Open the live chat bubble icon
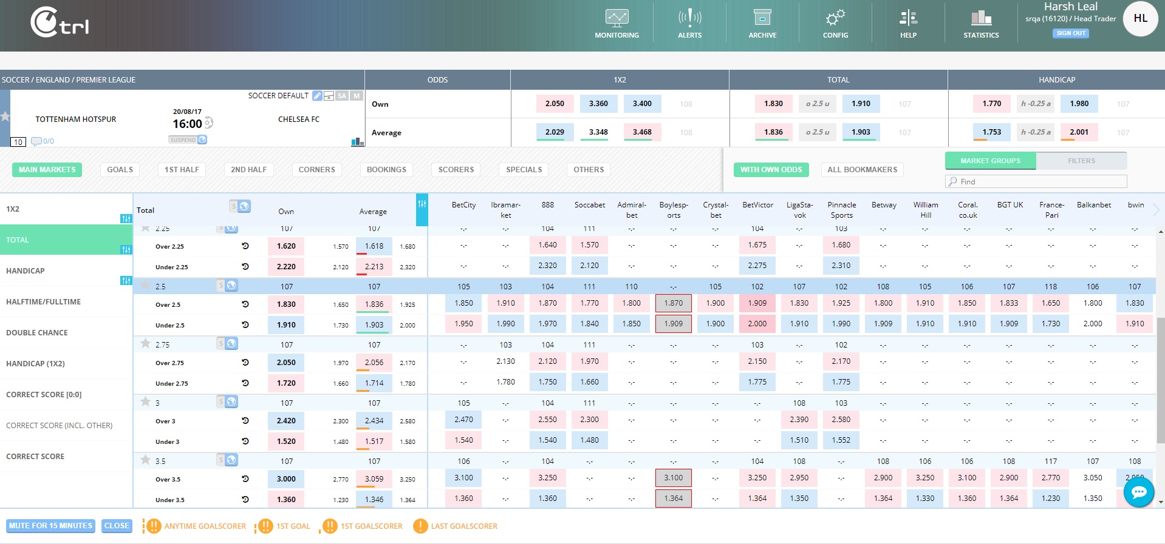 pyautogui.click(x=1139, y=492)
